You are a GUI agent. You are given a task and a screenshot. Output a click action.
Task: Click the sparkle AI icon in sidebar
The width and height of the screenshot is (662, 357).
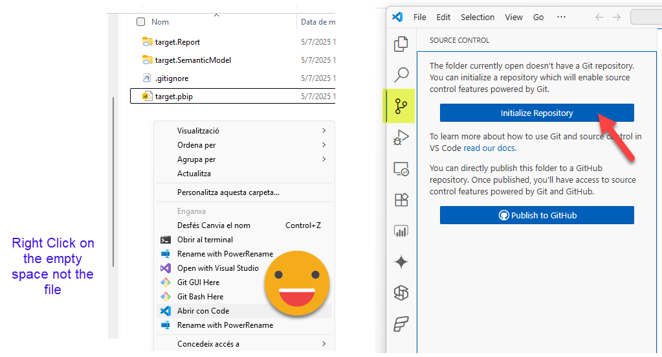click(401, 262)
